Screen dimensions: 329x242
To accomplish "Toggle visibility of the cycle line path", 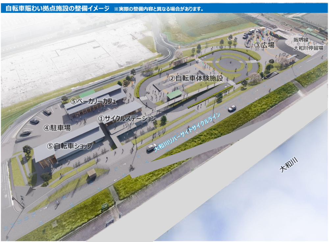I will 189,132.
